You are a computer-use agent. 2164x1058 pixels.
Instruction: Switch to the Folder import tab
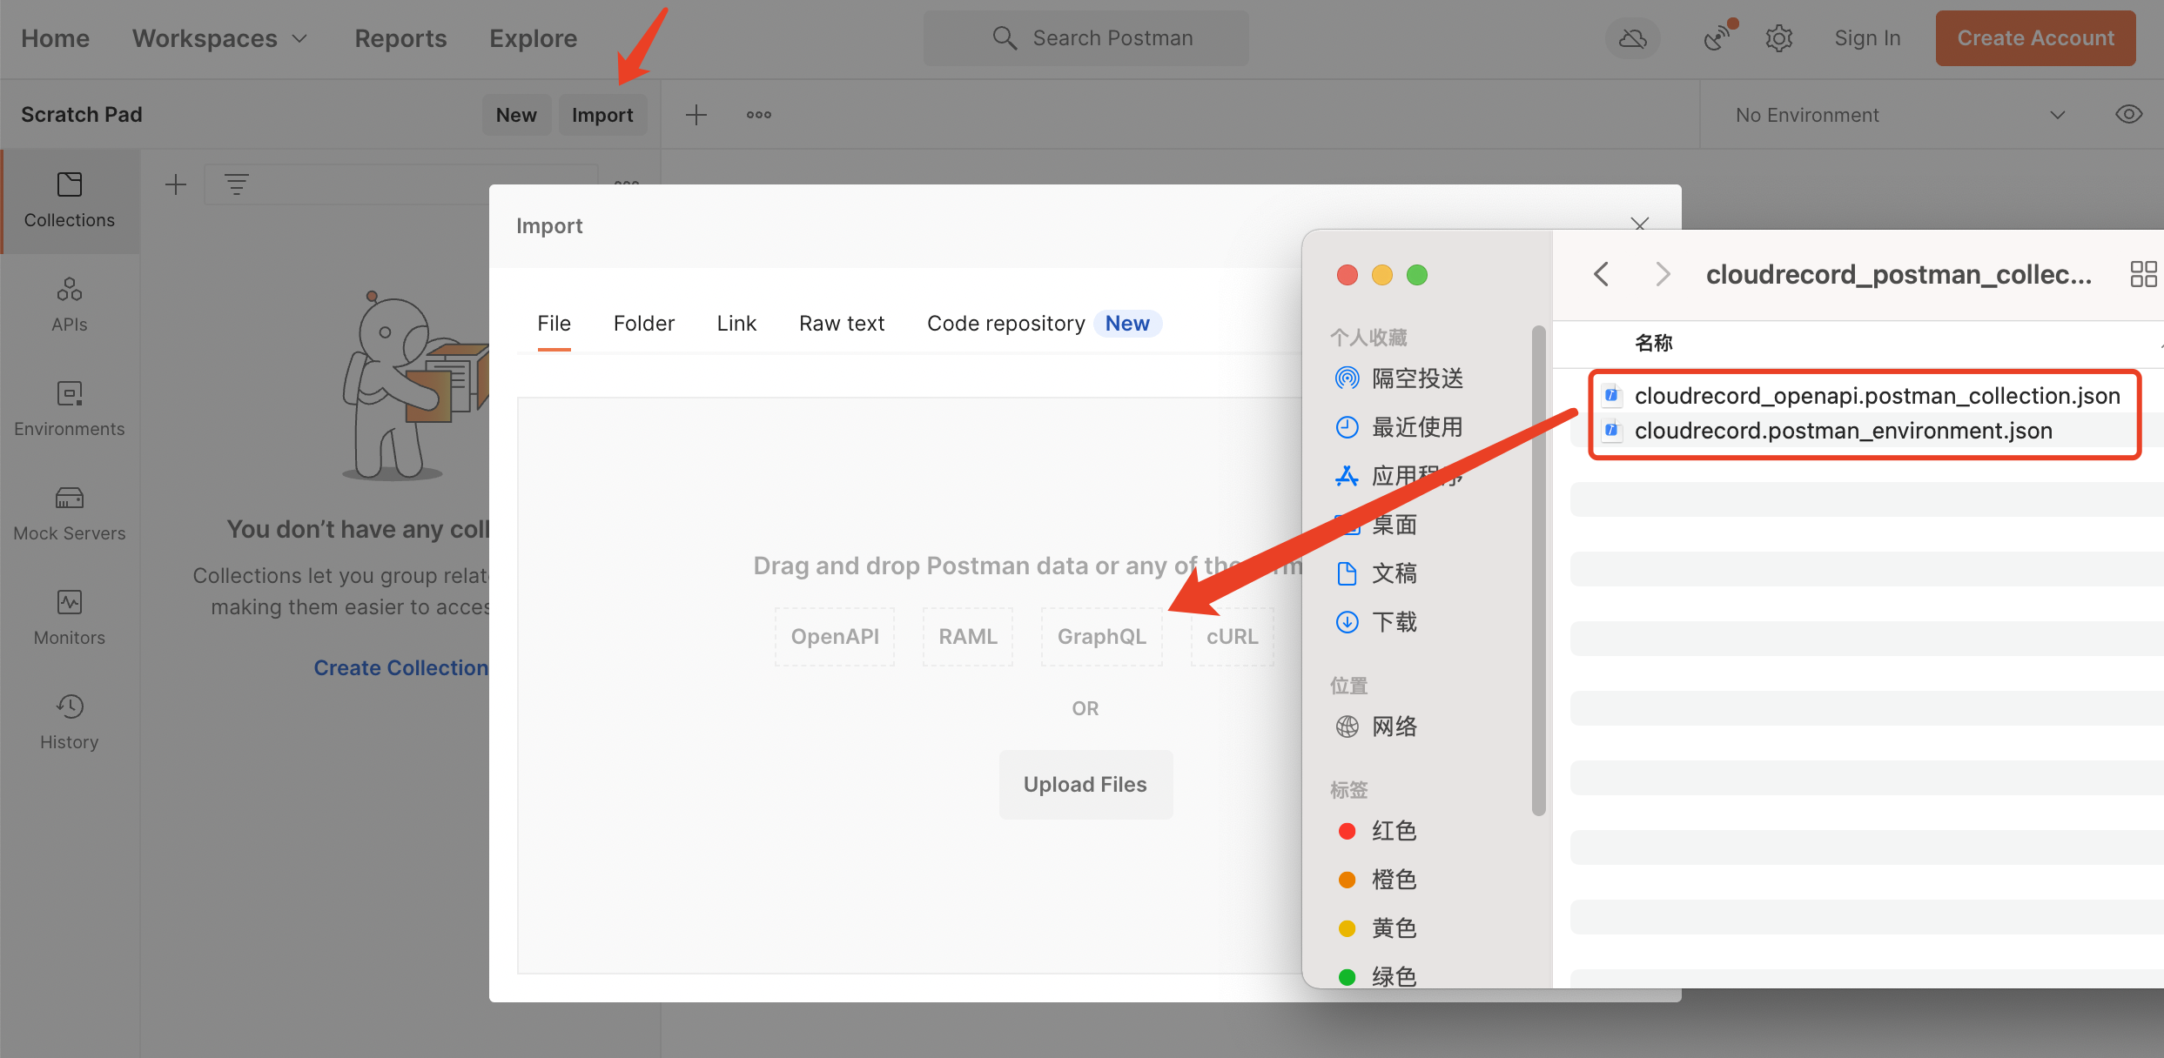(644, 324)
